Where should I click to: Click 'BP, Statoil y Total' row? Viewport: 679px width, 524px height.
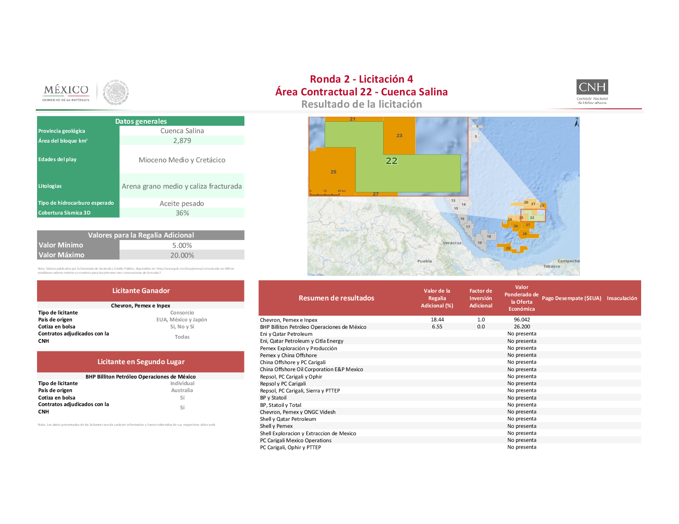[450, 405]
